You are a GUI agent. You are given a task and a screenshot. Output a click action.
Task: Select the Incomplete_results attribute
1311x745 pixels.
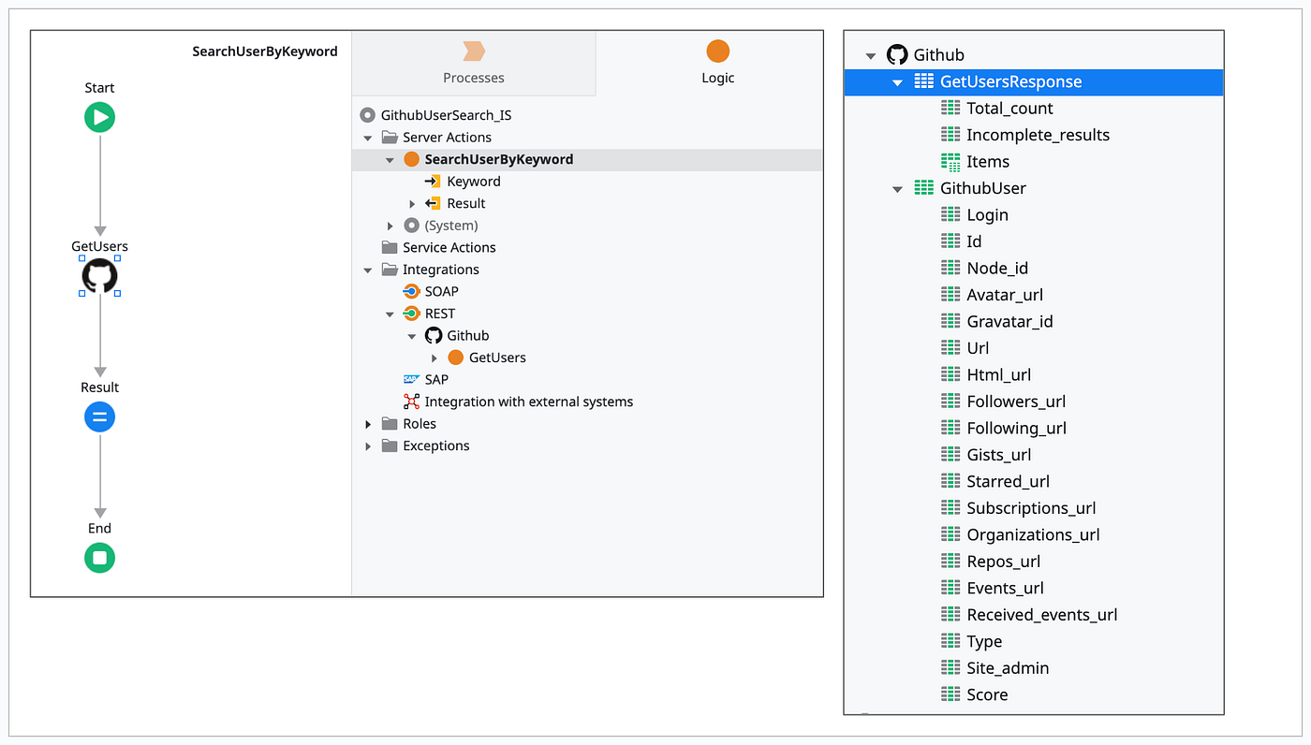1038,135
